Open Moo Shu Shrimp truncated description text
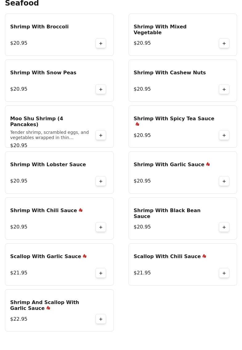This screenshot has height=350, width=242. click(49, 135)
